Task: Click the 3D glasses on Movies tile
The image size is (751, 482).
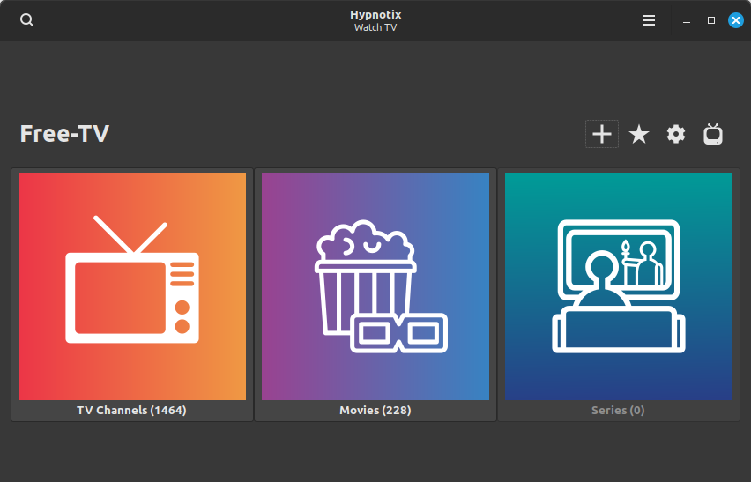Action: (399, 333)
